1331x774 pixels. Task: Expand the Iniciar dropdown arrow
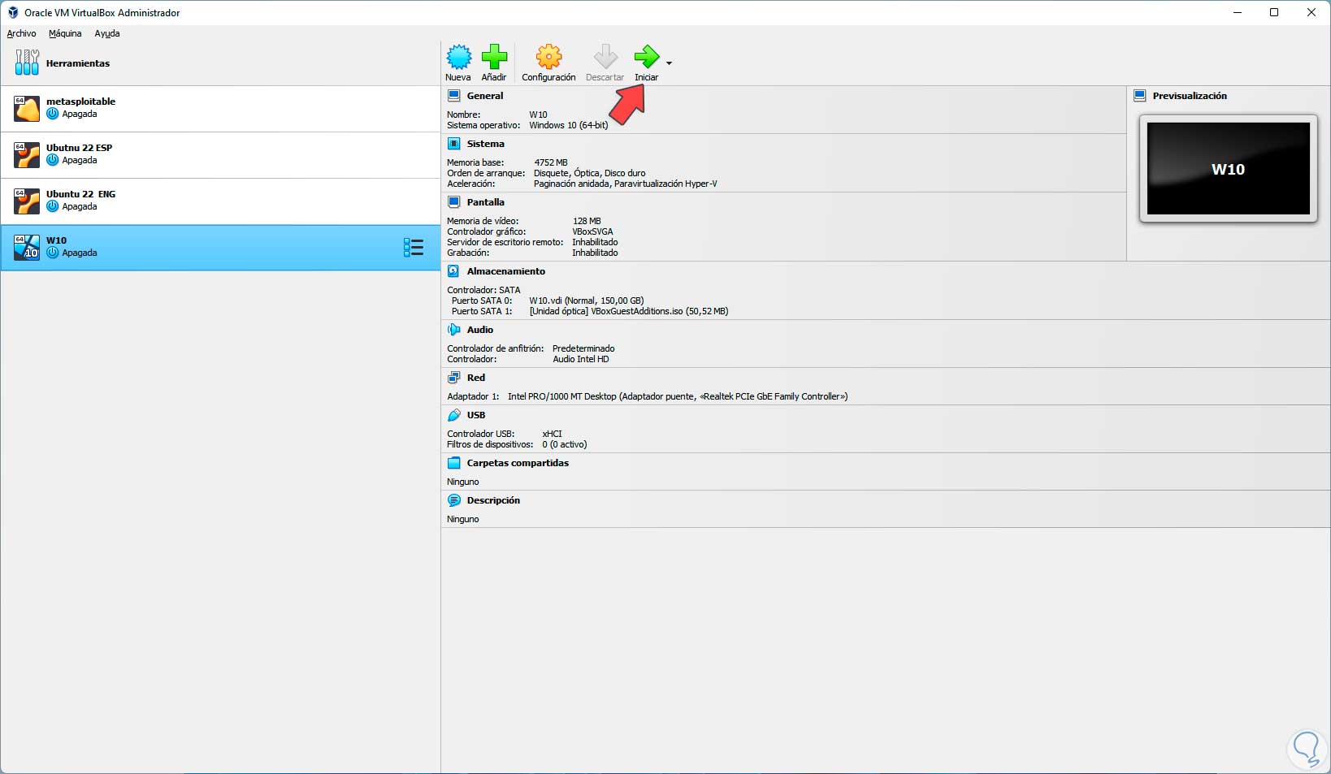point(669,63)
